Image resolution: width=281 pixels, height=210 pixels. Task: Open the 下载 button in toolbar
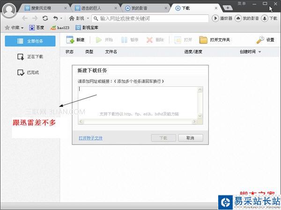[x=269, y=18]
